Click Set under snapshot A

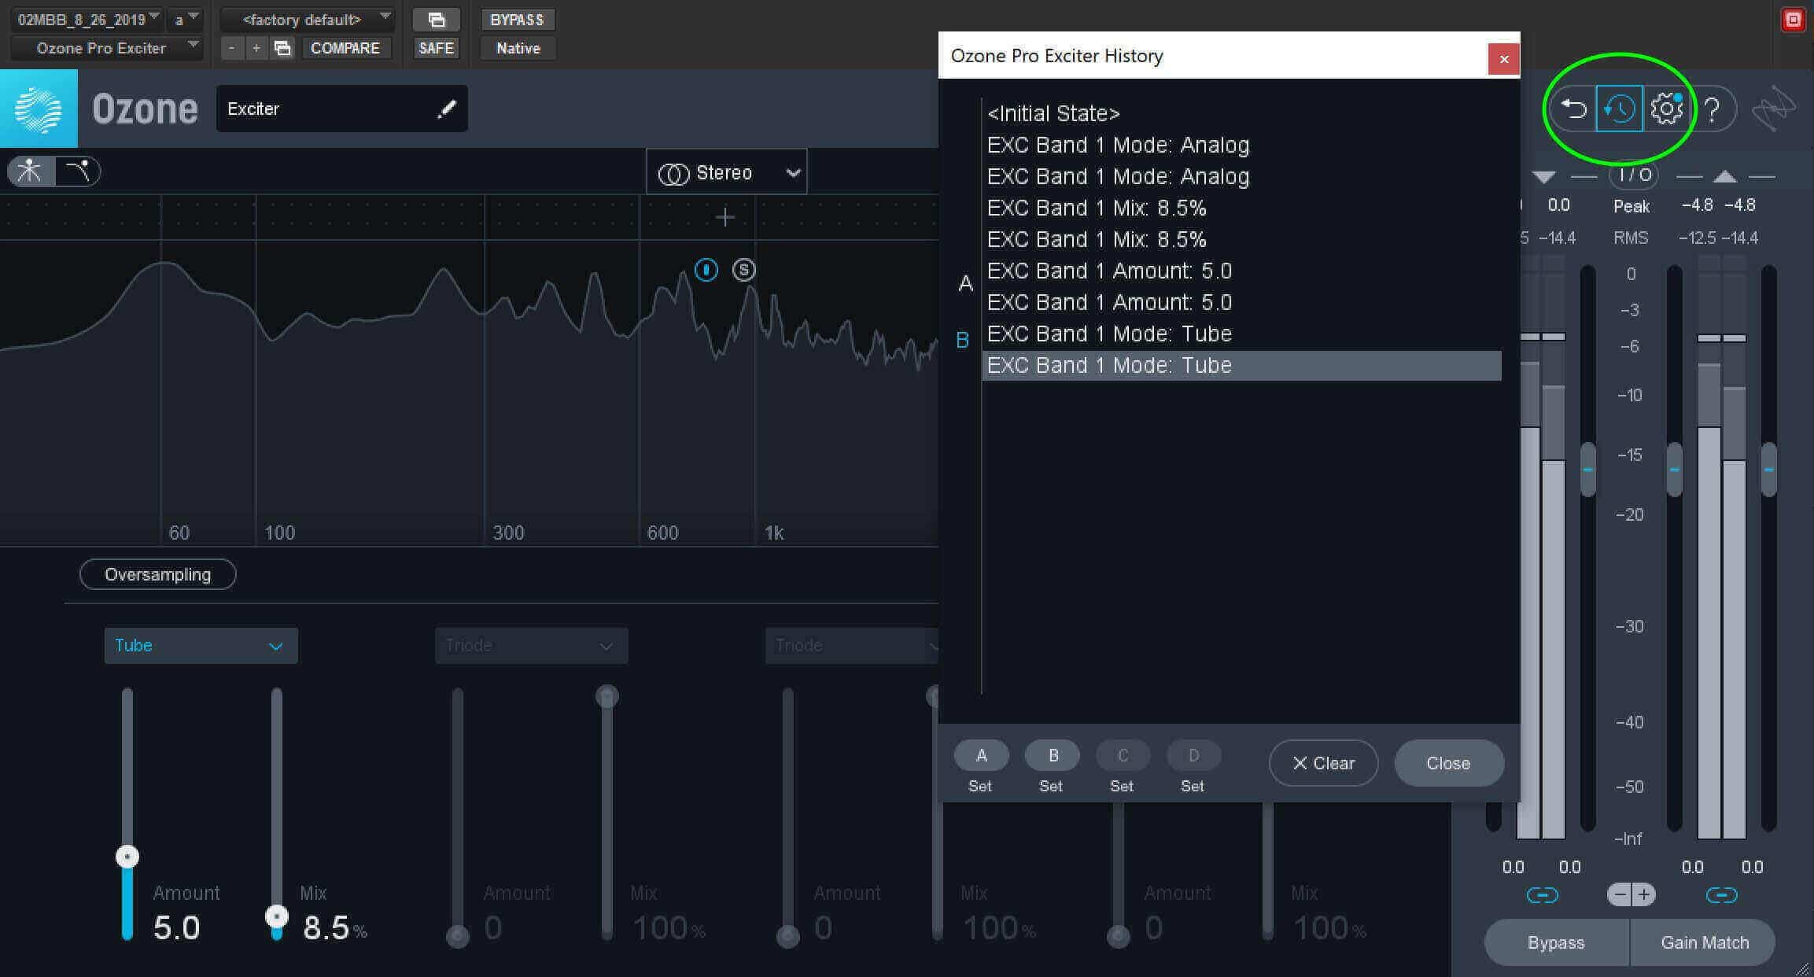pos(980,786)
